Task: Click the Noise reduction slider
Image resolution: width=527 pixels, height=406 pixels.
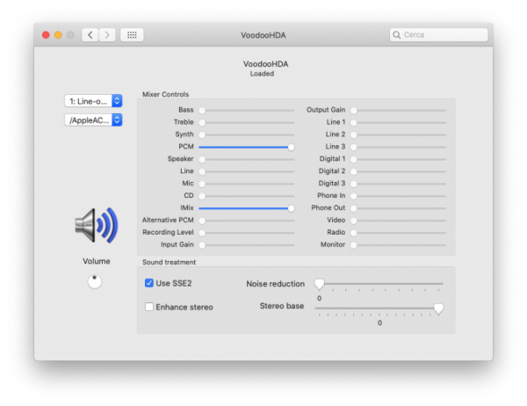Action: coord(379,285)
